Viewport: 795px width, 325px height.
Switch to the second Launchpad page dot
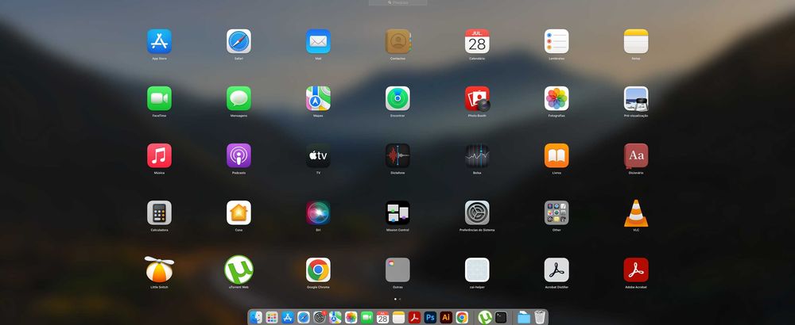(400, 299)
